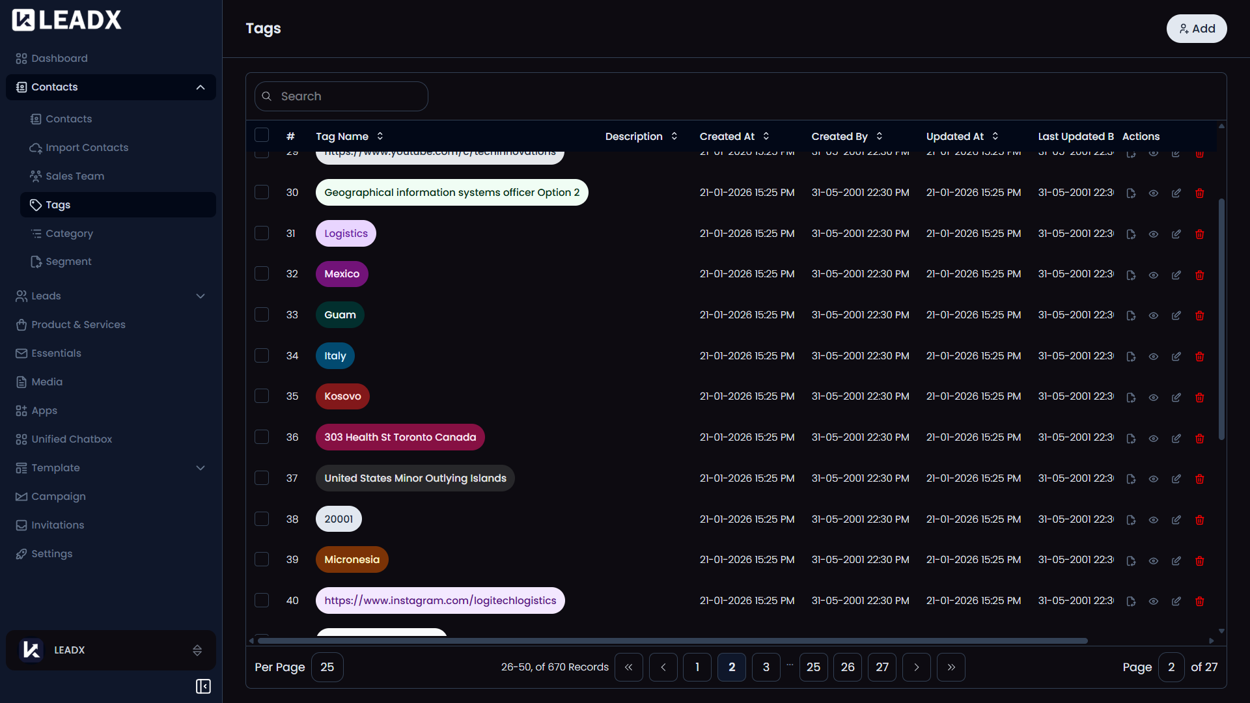Click the horizontal table scrollbar

coord(672,641)
